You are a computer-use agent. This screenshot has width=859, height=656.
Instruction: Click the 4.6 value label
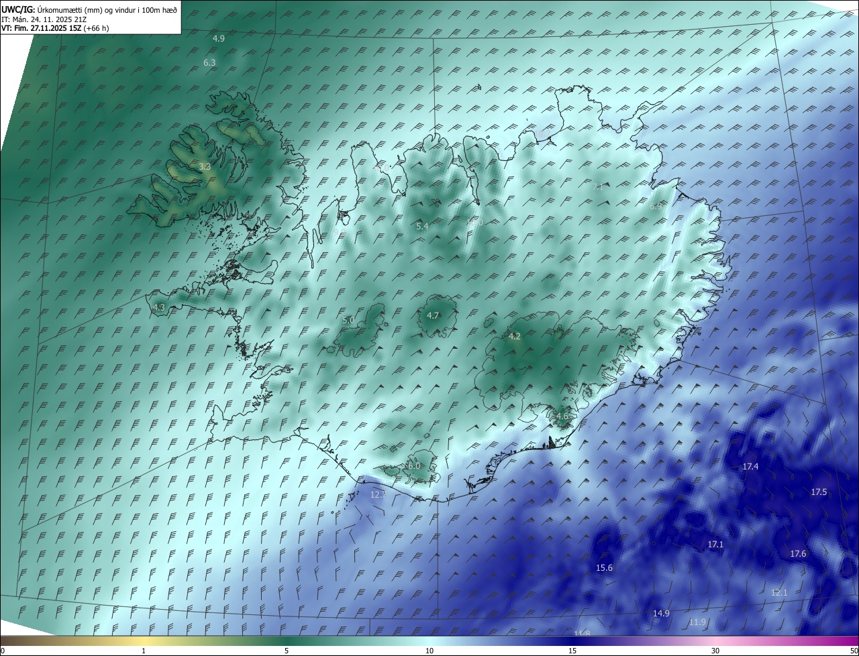562,417
